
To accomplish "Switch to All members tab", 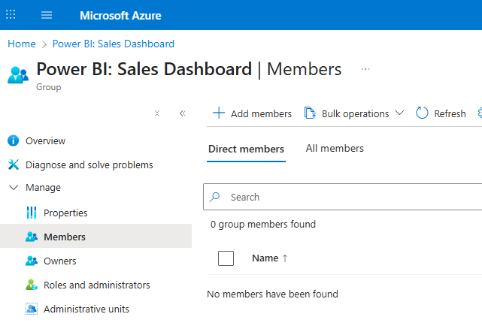I will click(x=335, y=148).
